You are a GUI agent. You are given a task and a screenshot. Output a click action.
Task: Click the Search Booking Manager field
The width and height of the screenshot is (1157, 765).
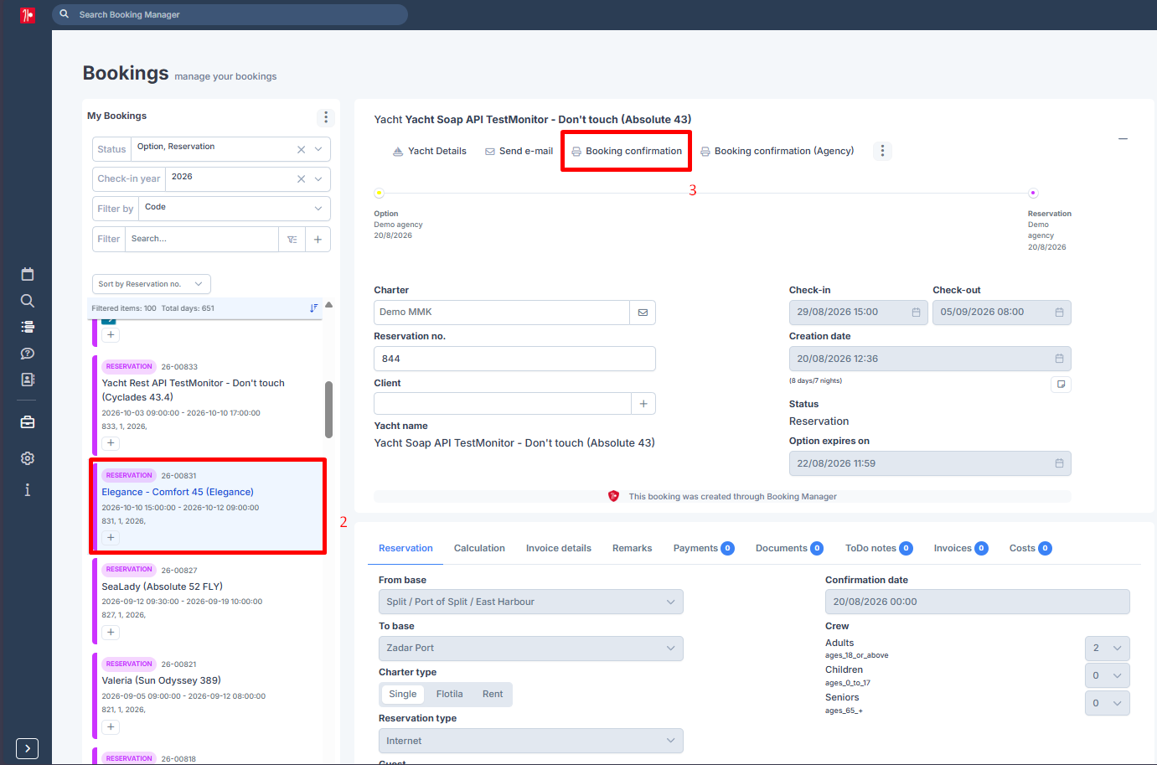230,14
